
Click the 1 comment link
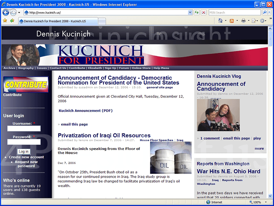210,138
